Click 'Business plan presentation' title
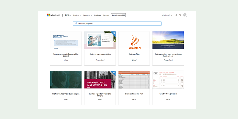Screen dimensions: 238x119 tap(100, 54)
